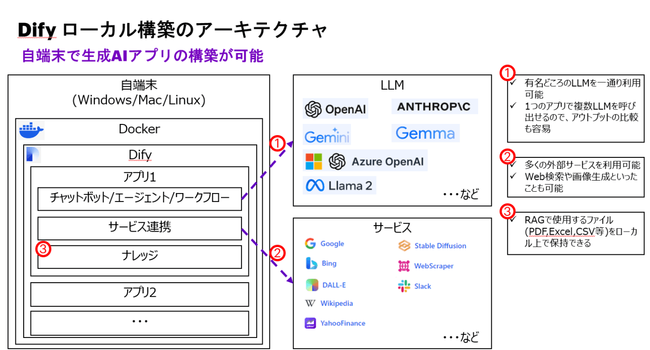Click the ・・・など text in LLM box

460,194
